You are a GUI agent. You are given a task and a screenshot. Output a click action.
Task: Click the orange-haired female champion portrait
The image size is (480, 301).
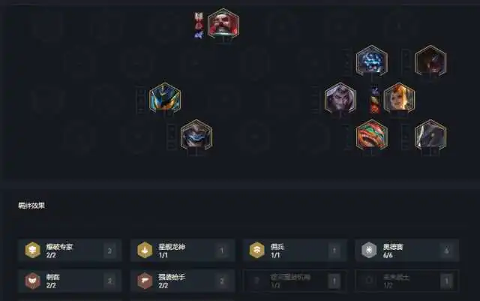click(400, 98)
